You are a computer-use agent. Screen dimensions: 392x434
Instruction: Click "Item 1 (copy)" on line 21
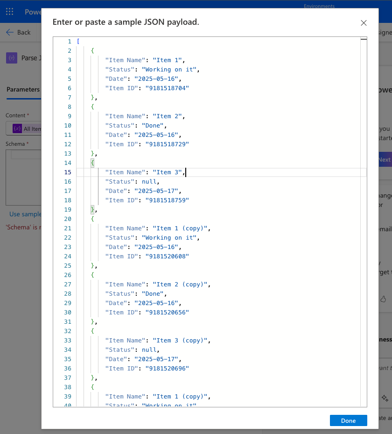click(180, 228)
